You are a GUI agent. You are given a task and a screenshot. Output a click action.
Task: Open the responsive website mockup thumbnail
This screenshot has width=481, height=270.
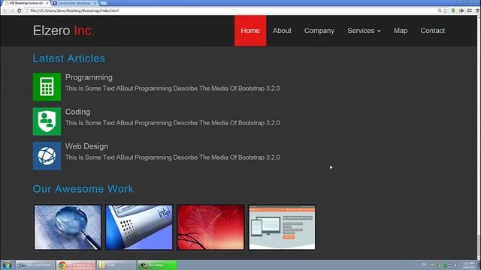pos(282,227)
